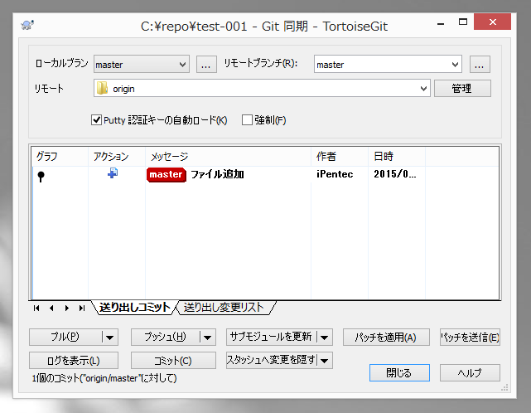The width and height of the screenshot is (531, 413).
Task: Jump to first tab with navigation arrow
Action: 36,308
